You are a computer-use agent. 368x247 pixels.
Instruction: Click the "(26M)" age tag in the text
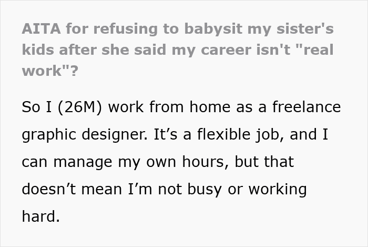[79, 107]
